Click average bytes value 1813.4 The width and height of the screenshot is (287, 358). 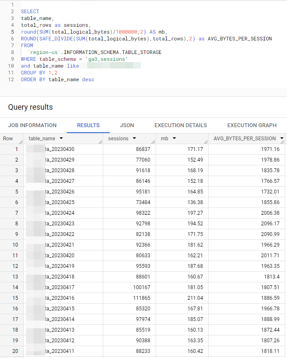(272, 277)
